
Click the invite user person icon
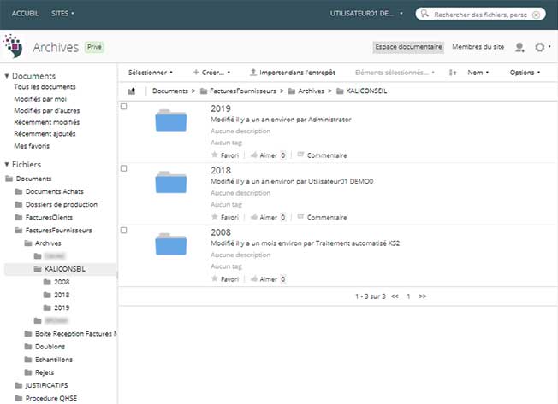click(x=519, y=47)
